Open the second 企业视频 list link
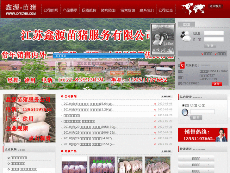The width and height of the screenshot is (230, 173). 18,163
